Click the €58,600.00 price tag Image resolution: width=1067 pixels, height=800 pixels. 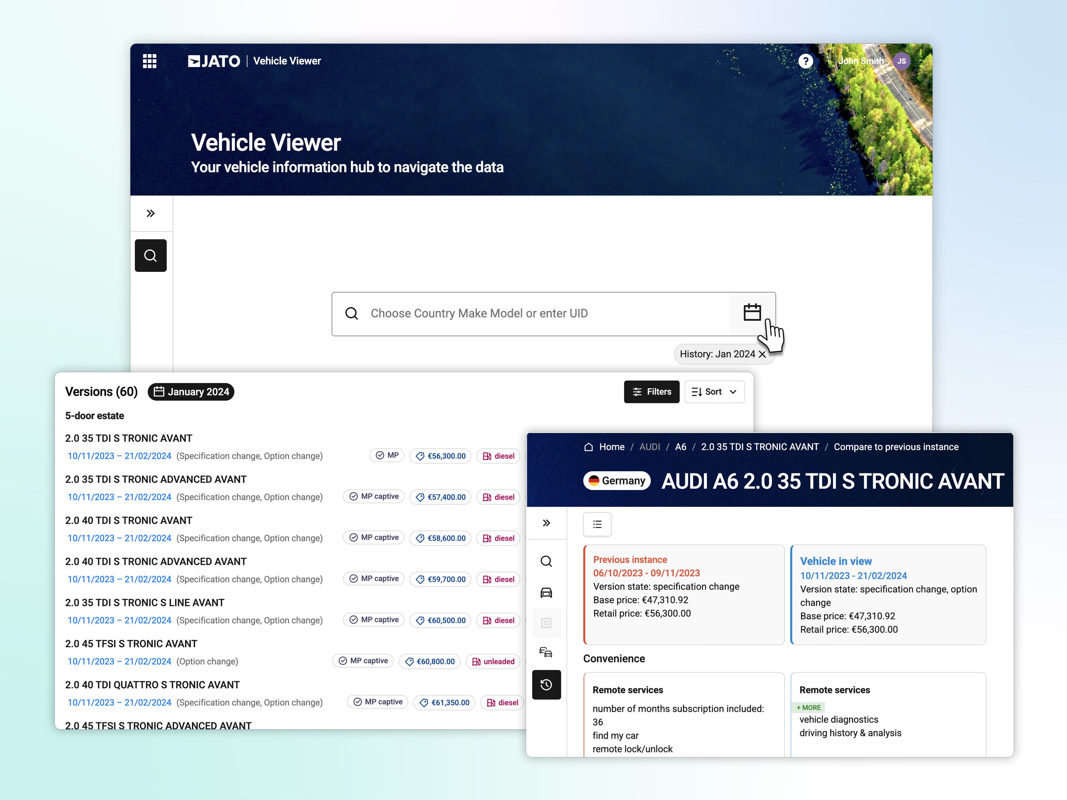coord(440,538)
